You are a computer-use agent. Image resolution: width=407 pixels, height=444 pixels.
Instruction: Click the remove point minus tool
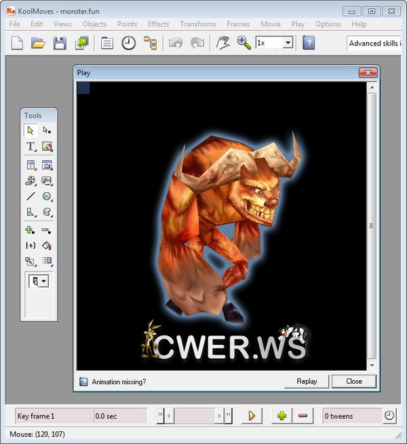pos(46,230)
